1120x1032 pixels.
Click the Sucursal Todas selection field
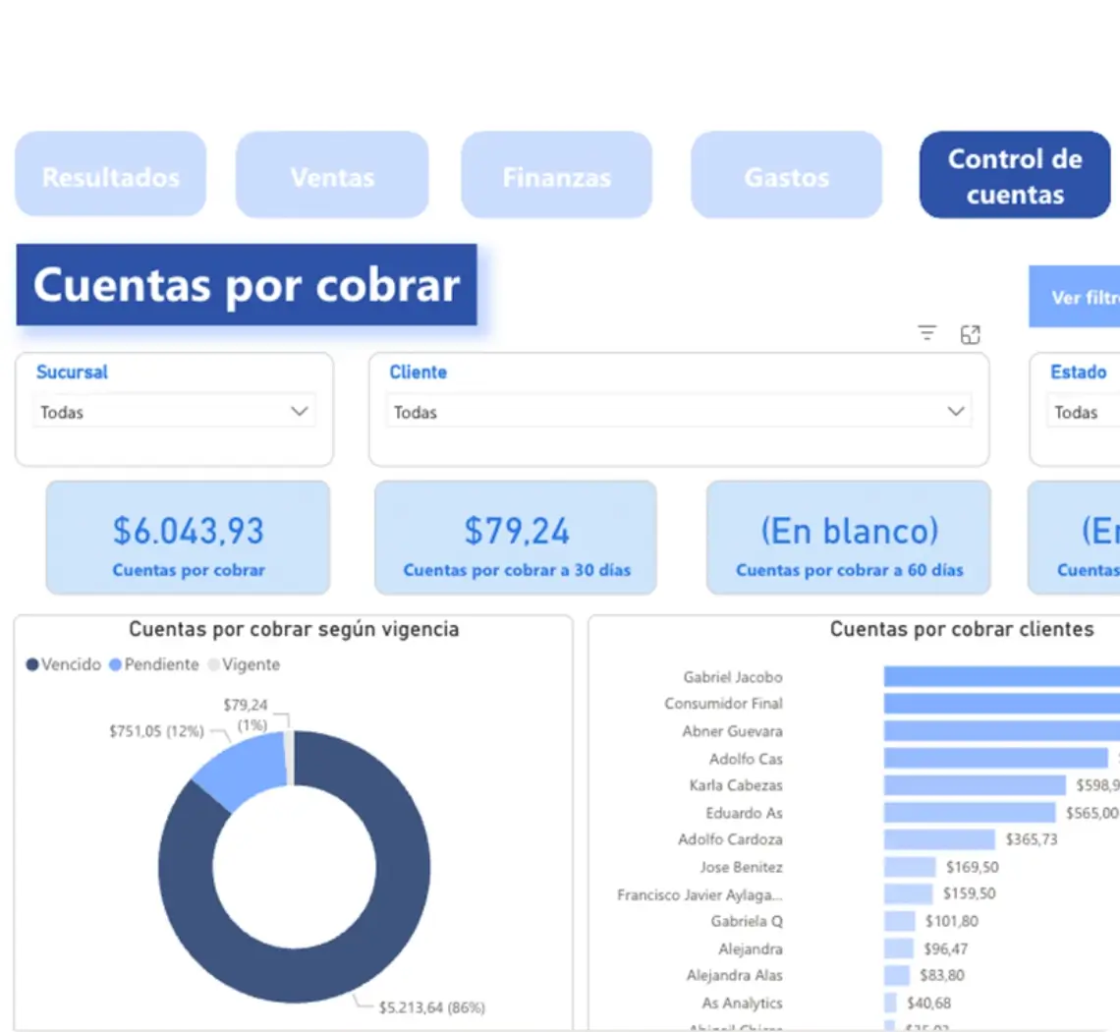coord(174,413)
